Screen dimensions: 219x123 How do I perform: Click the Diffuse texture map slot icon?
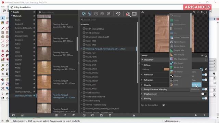[x=201, y=69]
